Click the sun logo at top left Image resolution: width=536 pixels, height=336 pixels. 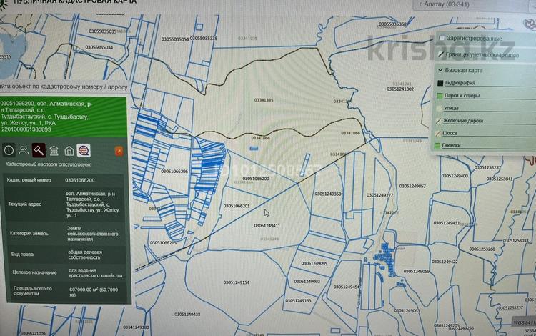(x=3, y=4)
